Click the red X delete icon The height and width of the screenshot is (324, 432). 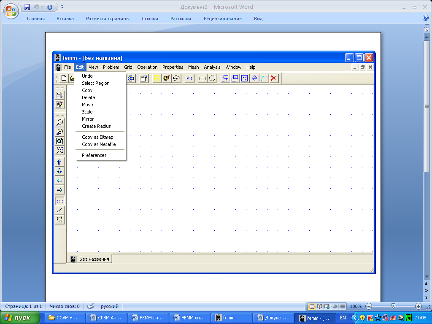pos(273,78)
